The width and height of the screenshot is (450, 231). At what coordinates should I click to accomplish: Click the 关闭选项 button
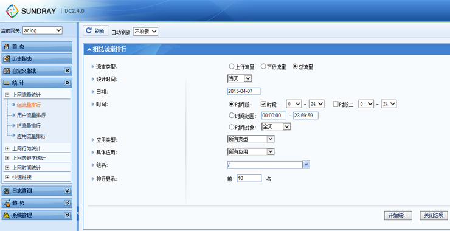tap(434, 215)
